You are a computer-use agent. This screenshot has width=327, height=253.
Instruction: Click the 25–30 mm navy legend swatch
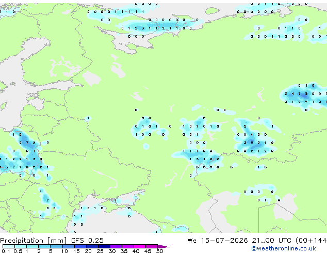[104, 246]
